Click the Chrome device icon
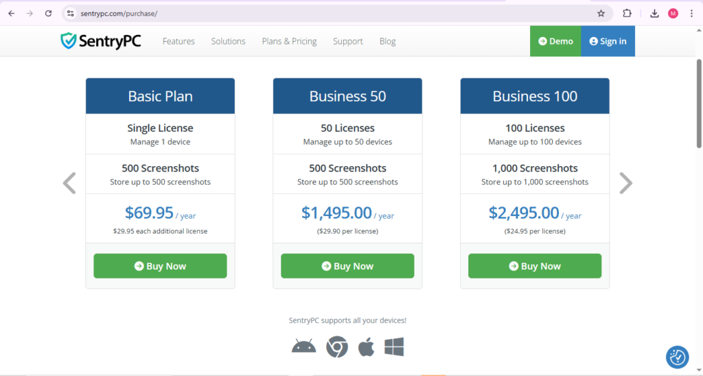Image resolution: width=703 pixels, height=376 pixels. point(336,346)
